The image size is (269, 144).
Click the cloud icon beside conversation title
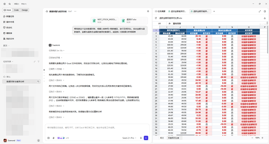point(47,11)
